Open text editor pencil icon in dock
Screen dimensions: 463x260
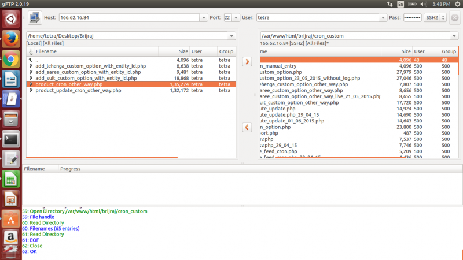(x=10, y=159)
